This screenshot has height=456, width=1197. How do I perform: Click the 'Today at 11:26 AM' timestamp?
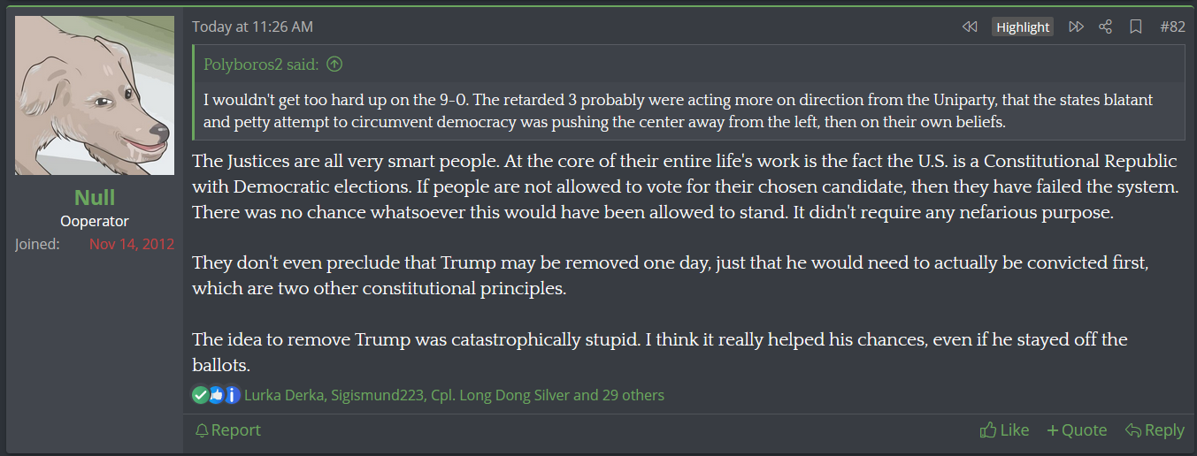pyautogui.click(x=252, y=27)
